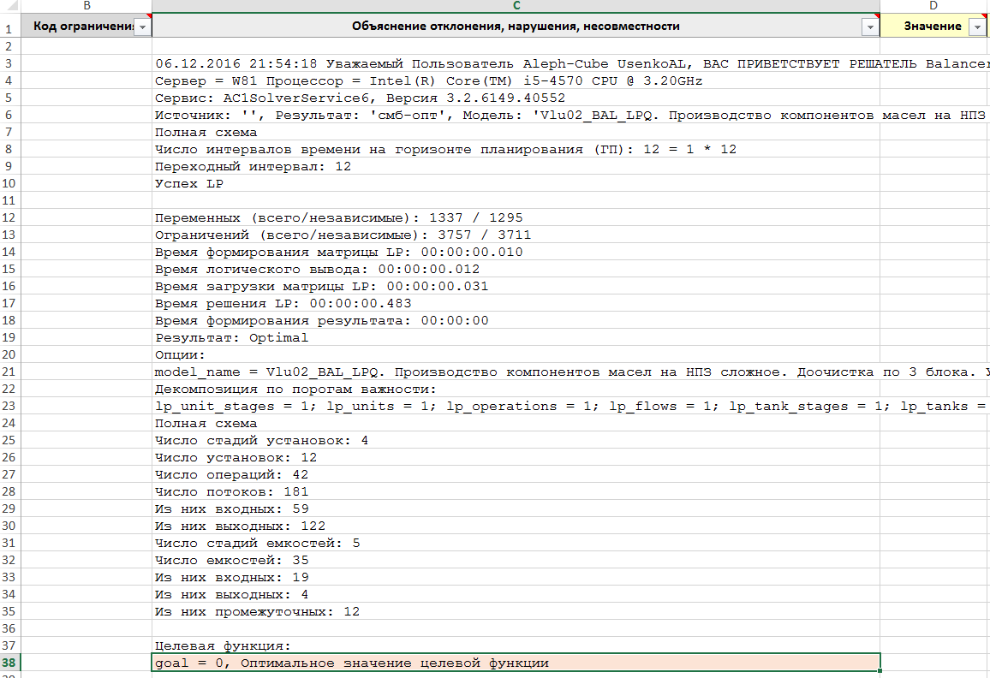Select row 1 header number
The image size is (990, 678).
tap(9, 27)
